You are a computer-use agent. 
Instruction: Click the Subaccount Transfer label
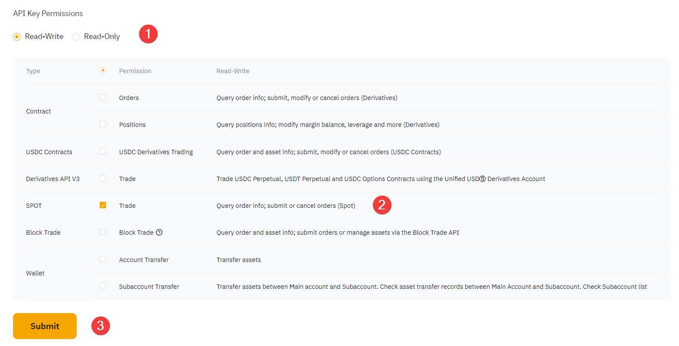tap(149, 287)
